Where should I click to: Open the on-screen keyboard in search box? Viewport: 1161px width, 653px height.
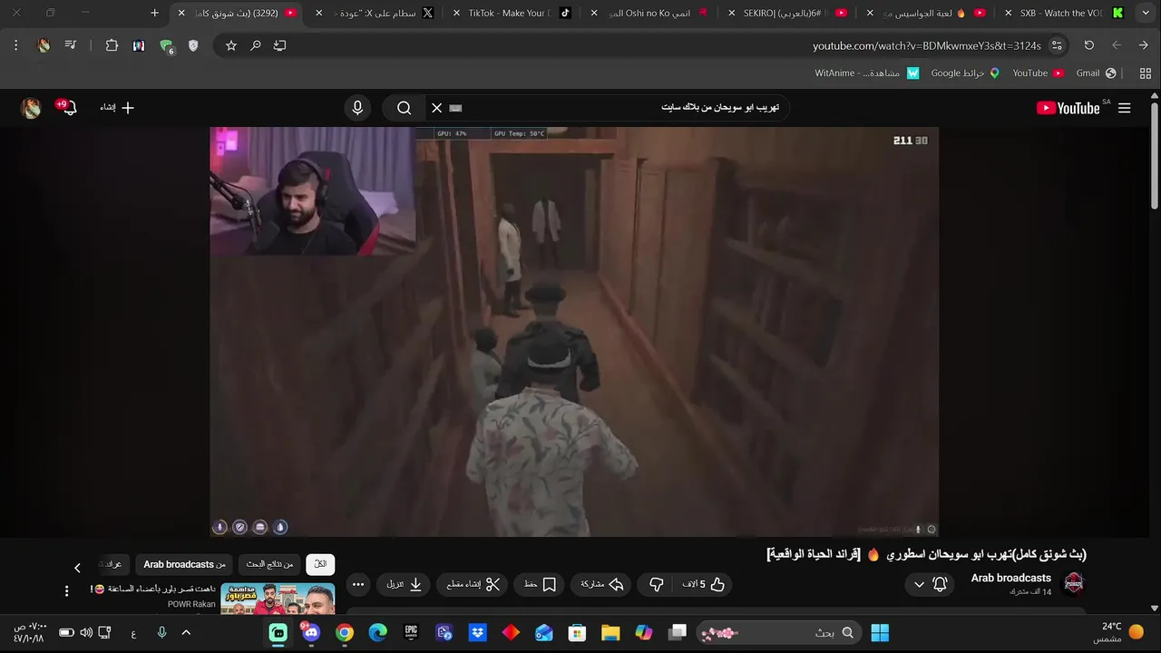(455, 108)
